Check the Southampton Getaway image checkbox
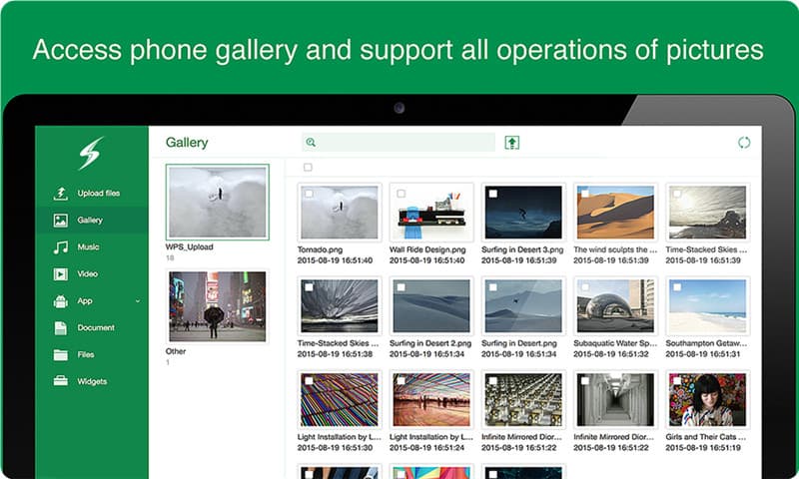Screen dimensions: 799x479 [677, 287]
